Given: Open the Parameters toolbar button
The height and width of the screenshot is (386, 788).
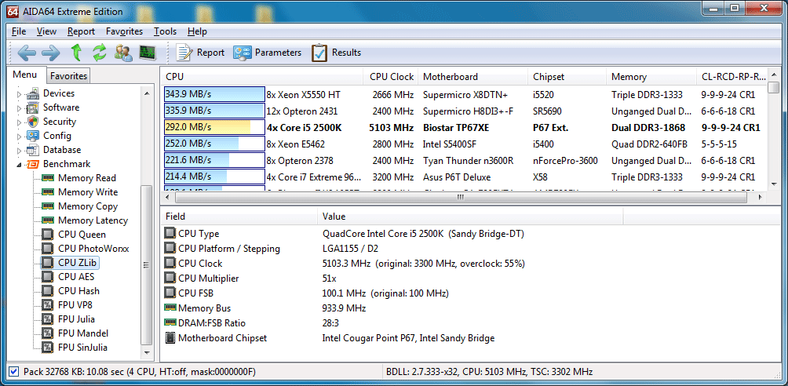Looking at the screenshot, I should [x=267, y=53].
